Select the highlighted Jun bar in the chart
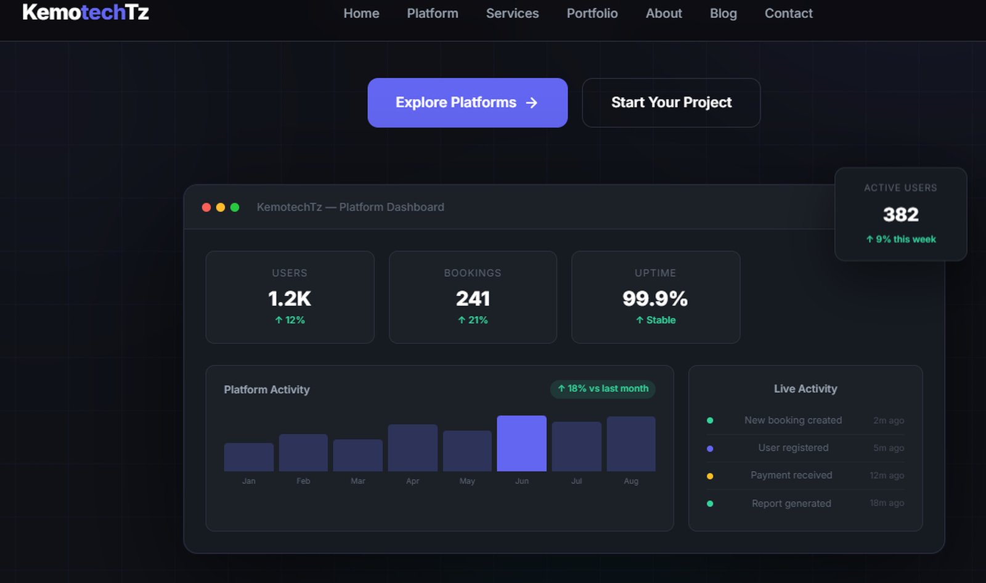Viewport: 986px width, 583px height. pyautogui.click(x=522, y=444)
